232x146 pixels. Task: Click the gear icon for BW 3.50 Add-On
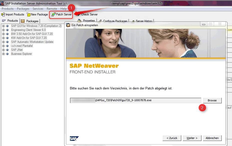click(x=7, y=34)
